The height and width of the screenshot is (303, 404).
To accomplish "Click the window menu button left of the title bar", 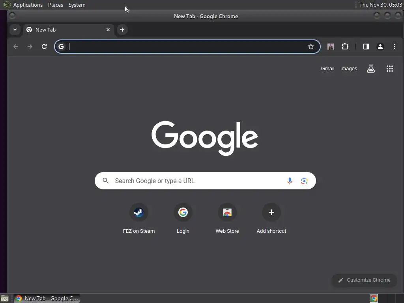I will [x=12, y=16].
